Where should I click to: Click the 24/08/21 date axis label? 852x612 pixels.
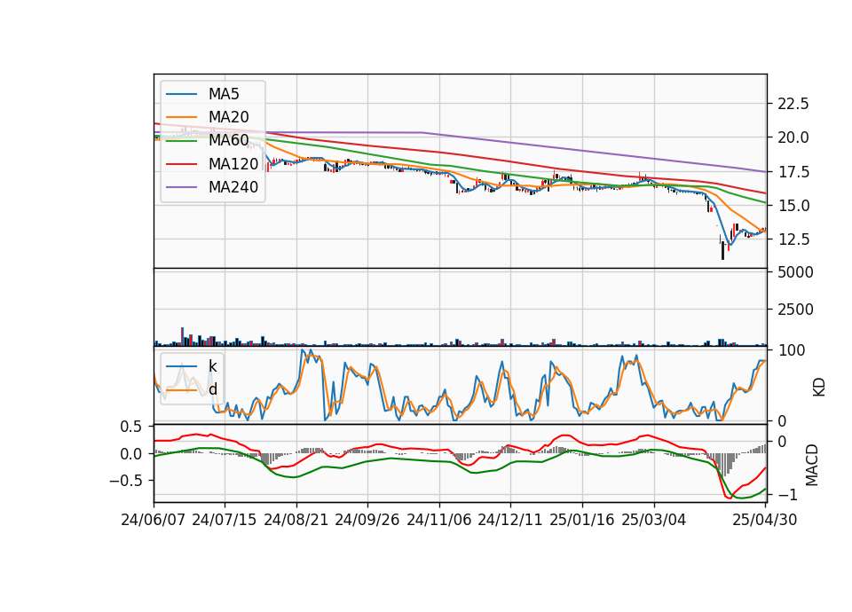(296, 520)
